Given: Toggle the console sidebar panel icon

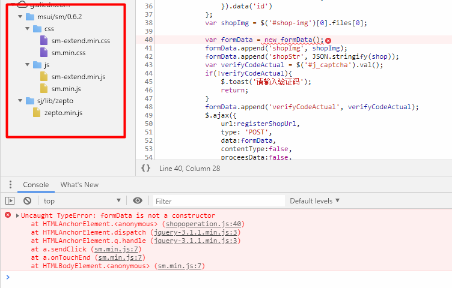Looking at the screenshot, I should click(x=10, y=200).
